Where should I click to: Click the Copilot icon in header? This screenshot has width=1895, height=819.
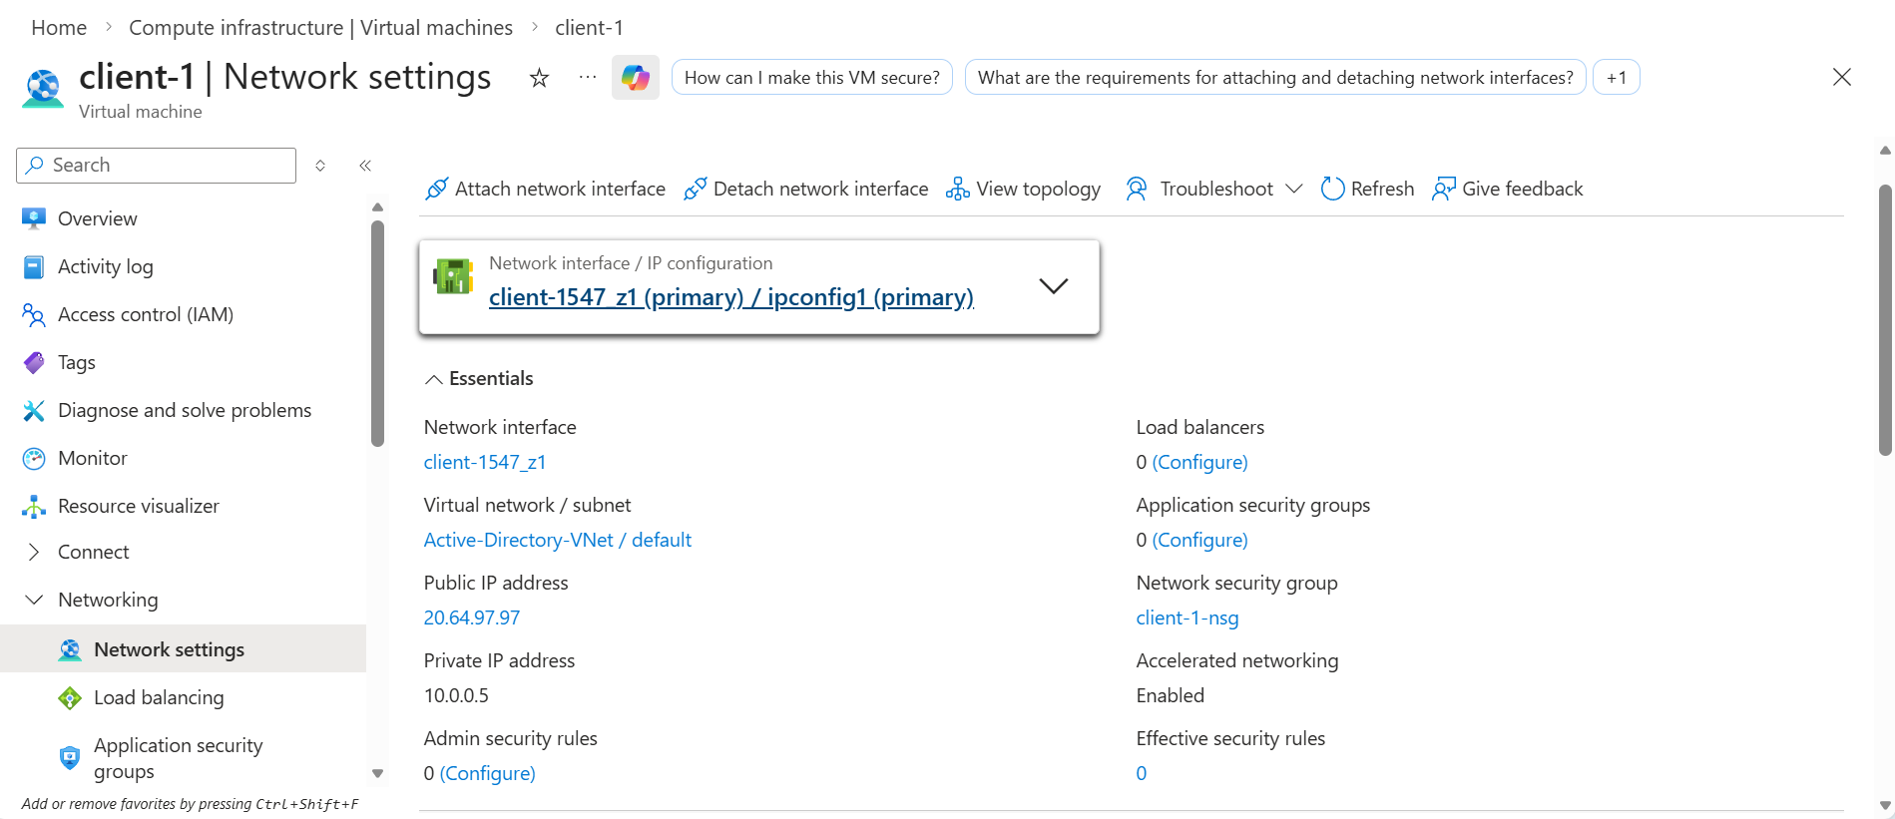click(635, 78)
